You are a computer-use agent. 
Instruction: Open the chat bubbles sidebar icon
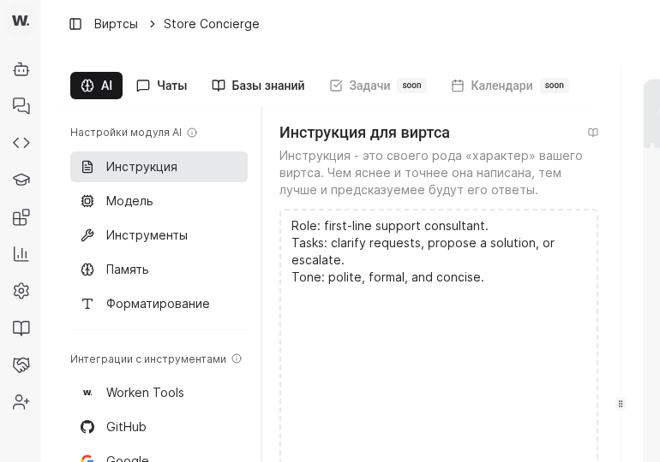21,106
